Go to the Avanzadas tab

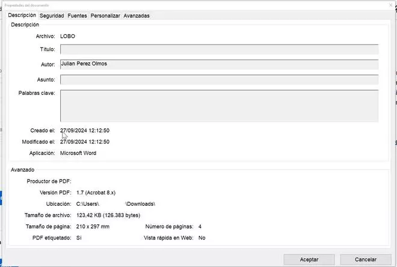[x=137, y=16]
